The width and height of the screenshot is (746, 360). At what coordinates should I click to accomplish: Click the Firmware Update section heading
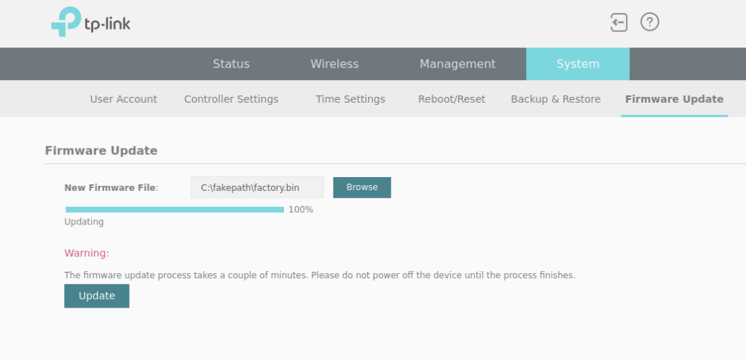tap(101, 151)
